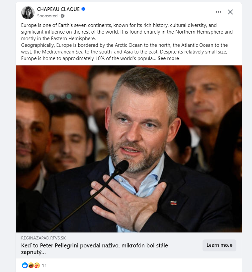Click the paragraph starting with Geographically

(125, 52)
